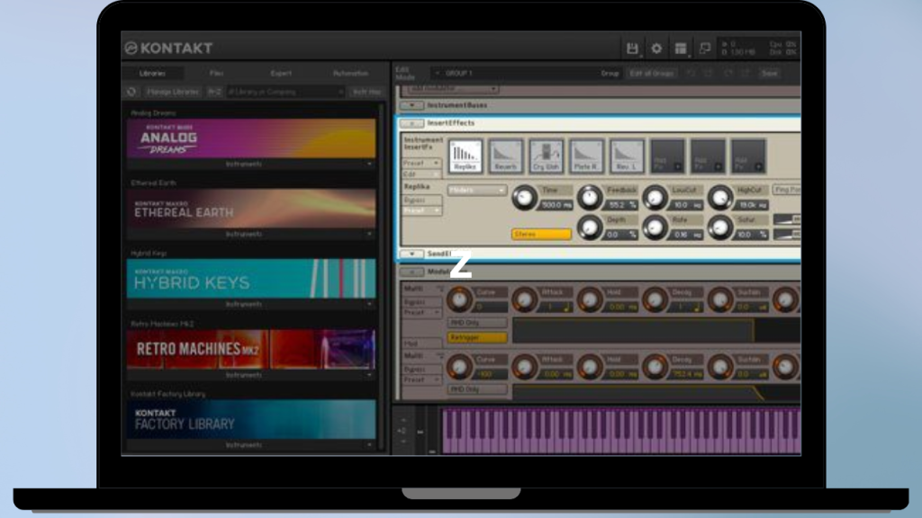This screenshot has height=518, width=922.
Task: Click the minimized view window icon
Action: click(704, 49)
